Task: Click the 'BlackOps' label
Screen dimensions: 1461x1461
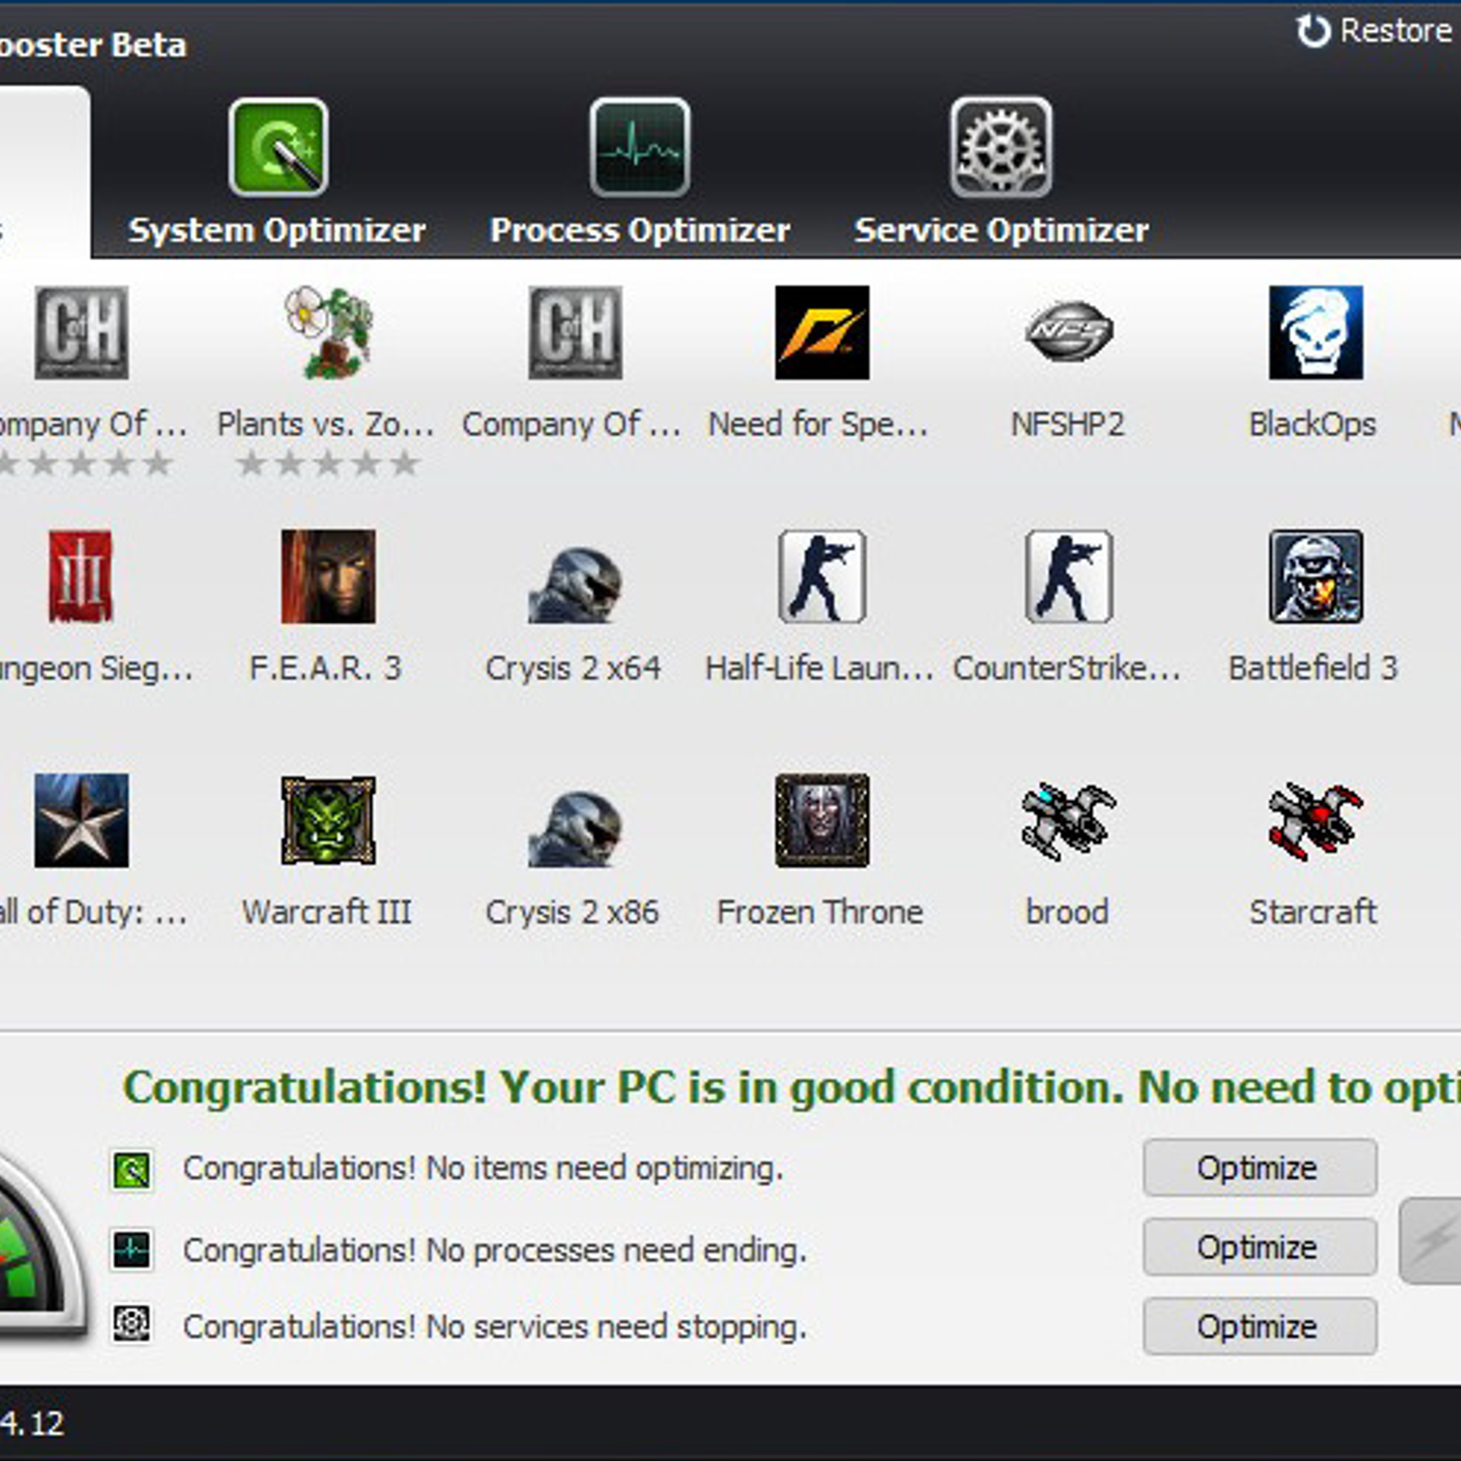Action: [1313, 425]
